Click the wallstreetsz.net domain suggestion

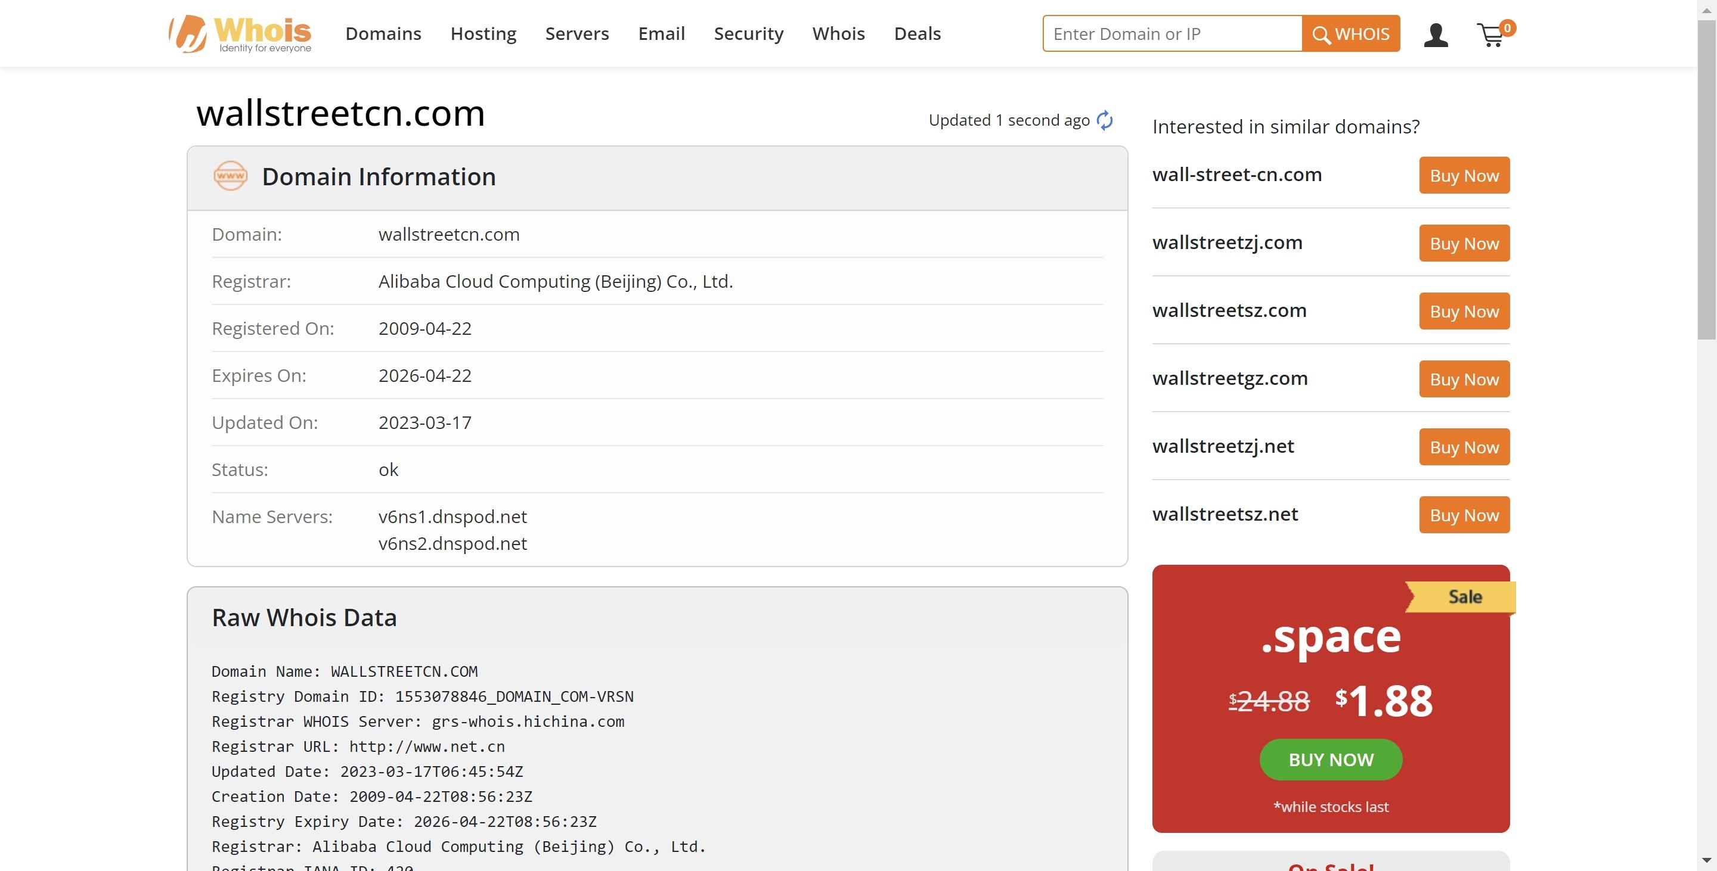(1225, 514)
